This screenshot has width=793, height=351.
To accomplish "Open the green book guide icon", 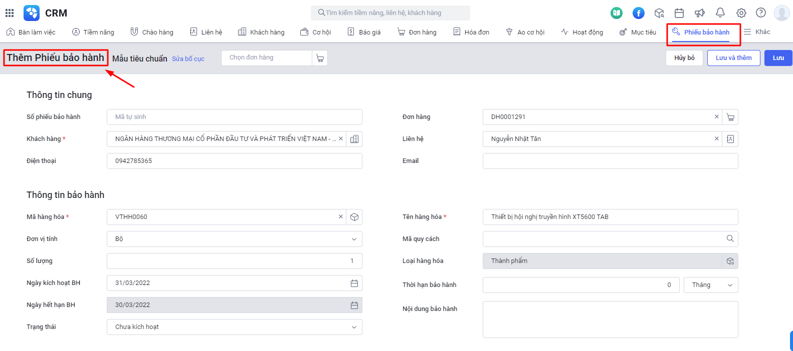I will 617,13.
